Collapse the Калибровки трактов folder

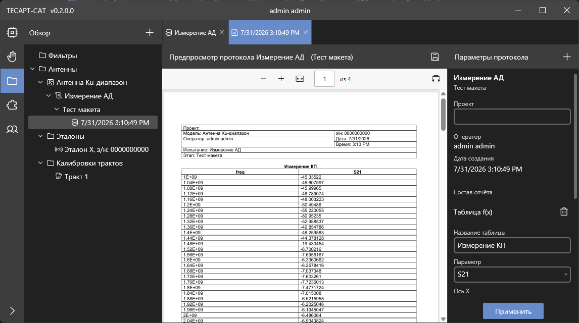coord(40,163)
